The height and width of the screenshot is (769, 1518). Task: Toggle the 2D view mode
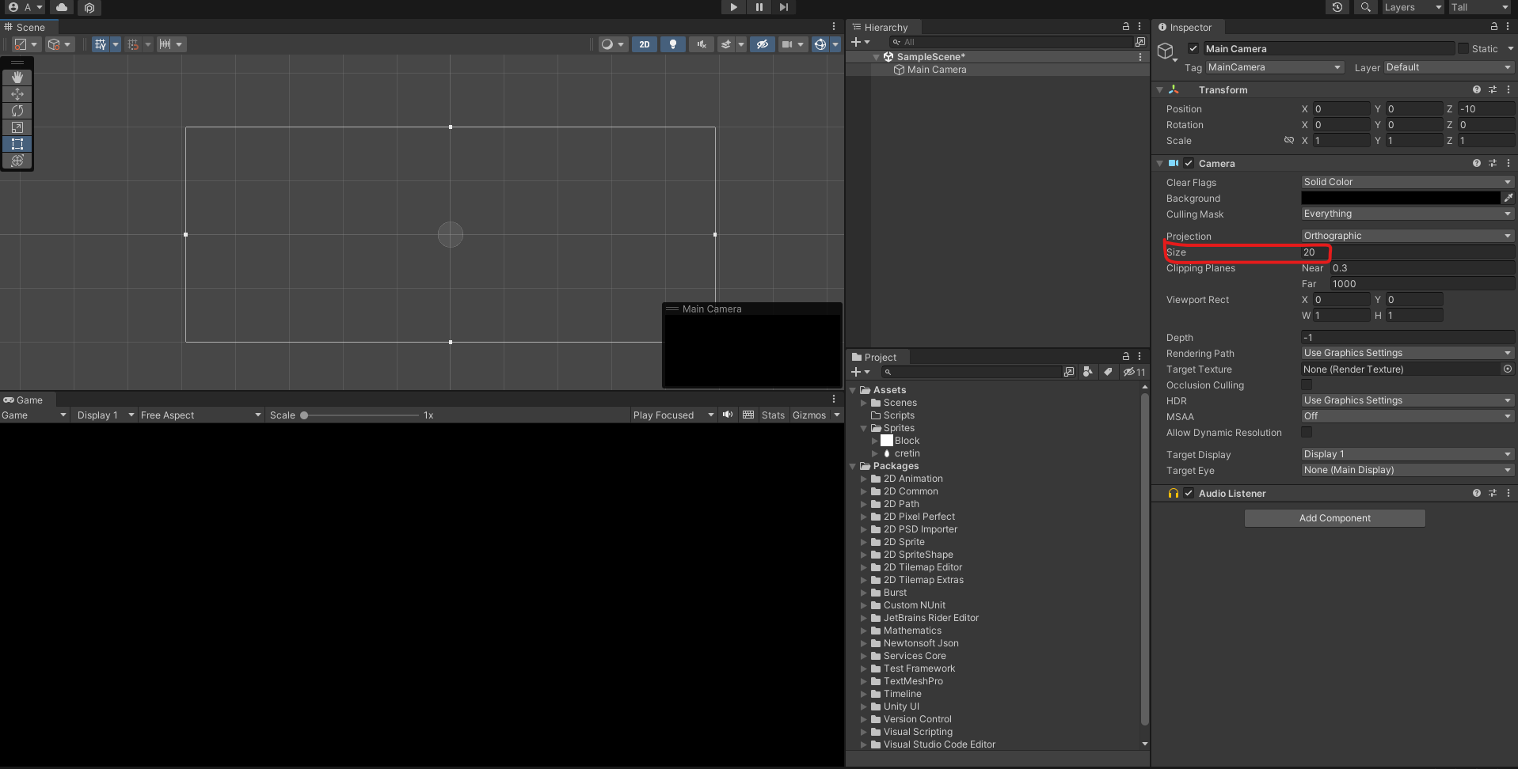point(645,44)
